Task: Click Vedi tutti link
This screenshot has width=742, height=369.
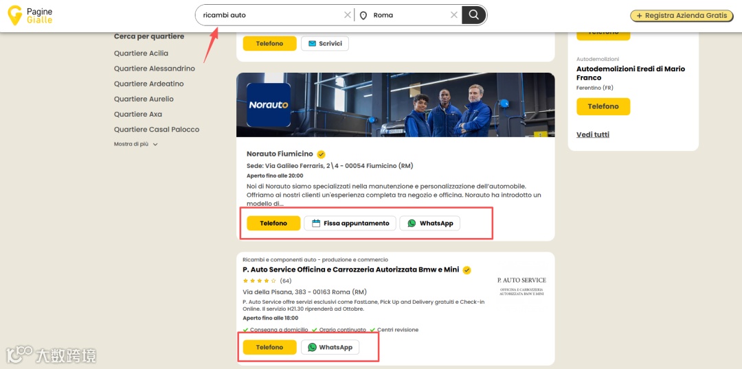Action: pyautogui.click(x=593, y=134)
